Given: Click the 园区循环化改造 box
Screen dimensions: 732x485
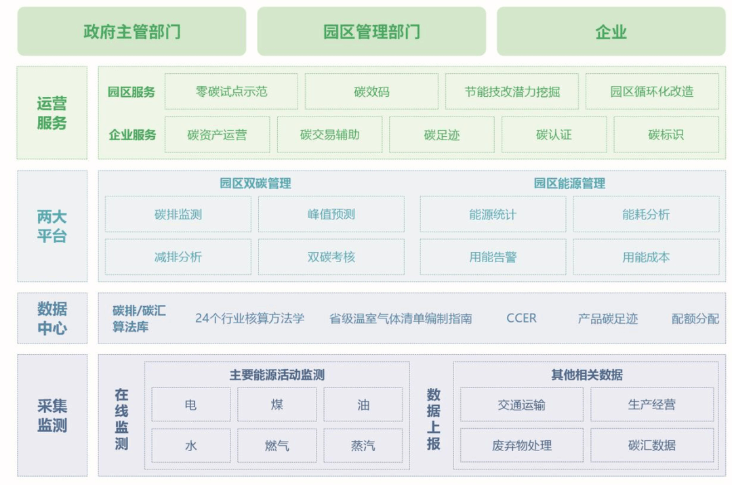Looking at the screenshot, I should tap(652, 91).
